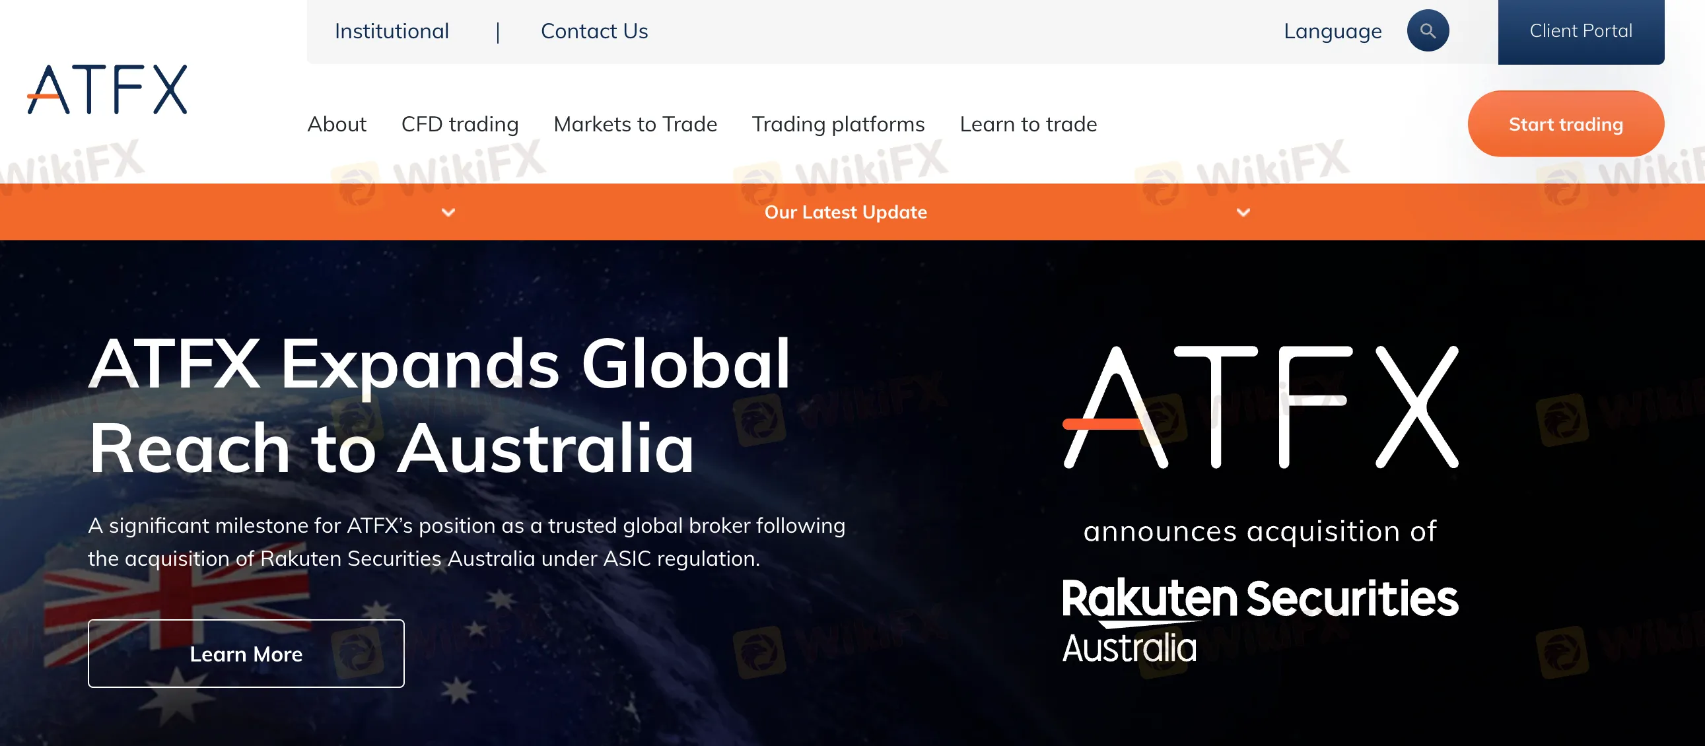Screen dimensions: 1705x746
Task: Open the Learn to trade menu
Action: 1028,123
